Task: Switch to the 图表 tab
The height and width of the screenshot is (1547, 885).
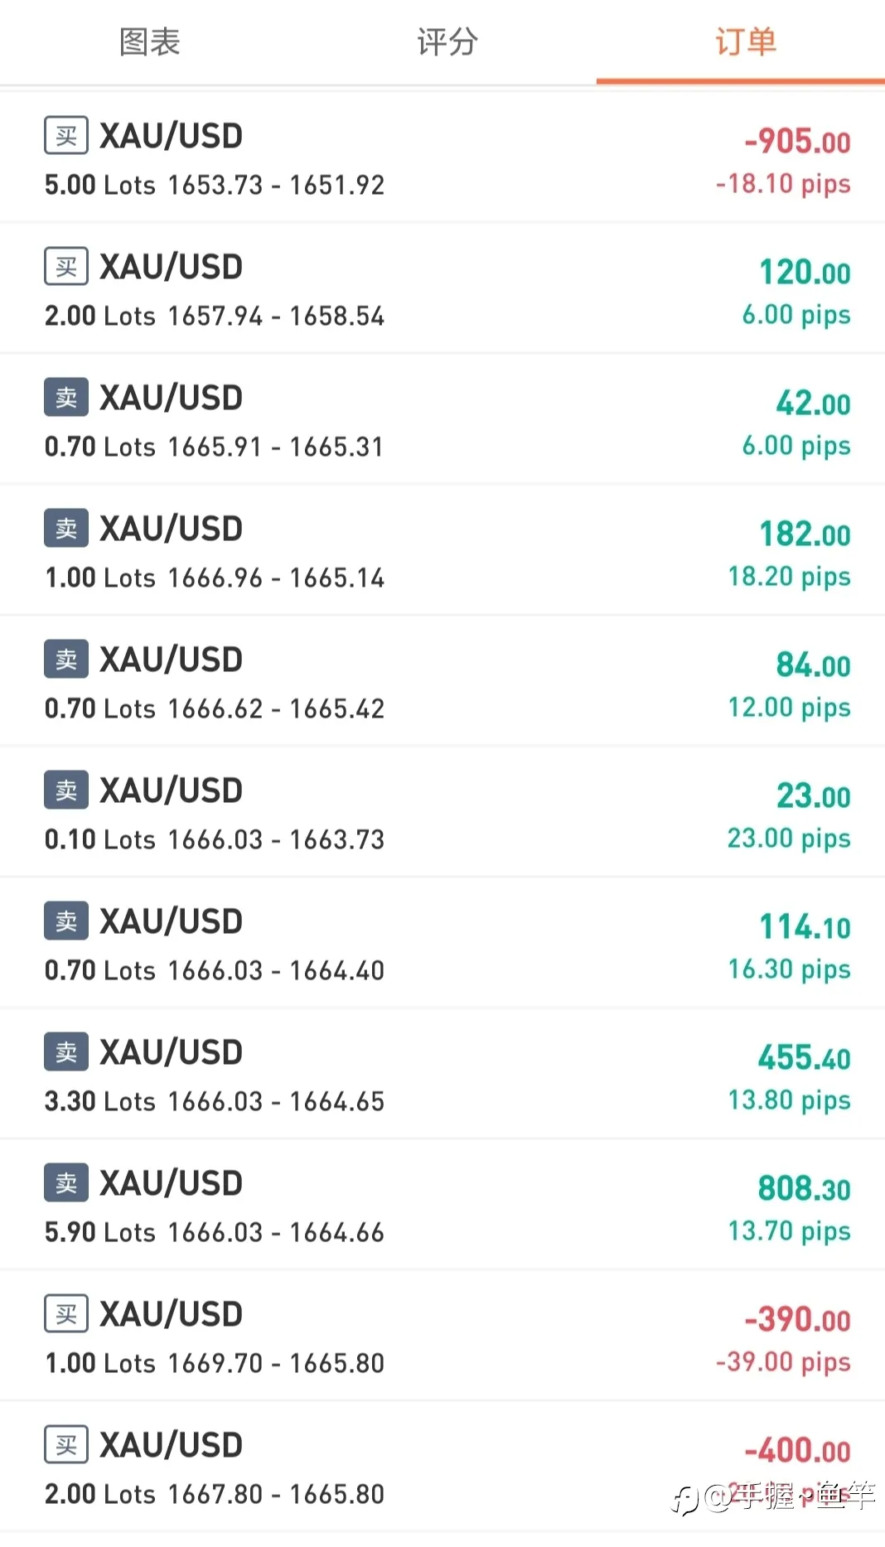Action: [149, 41]
